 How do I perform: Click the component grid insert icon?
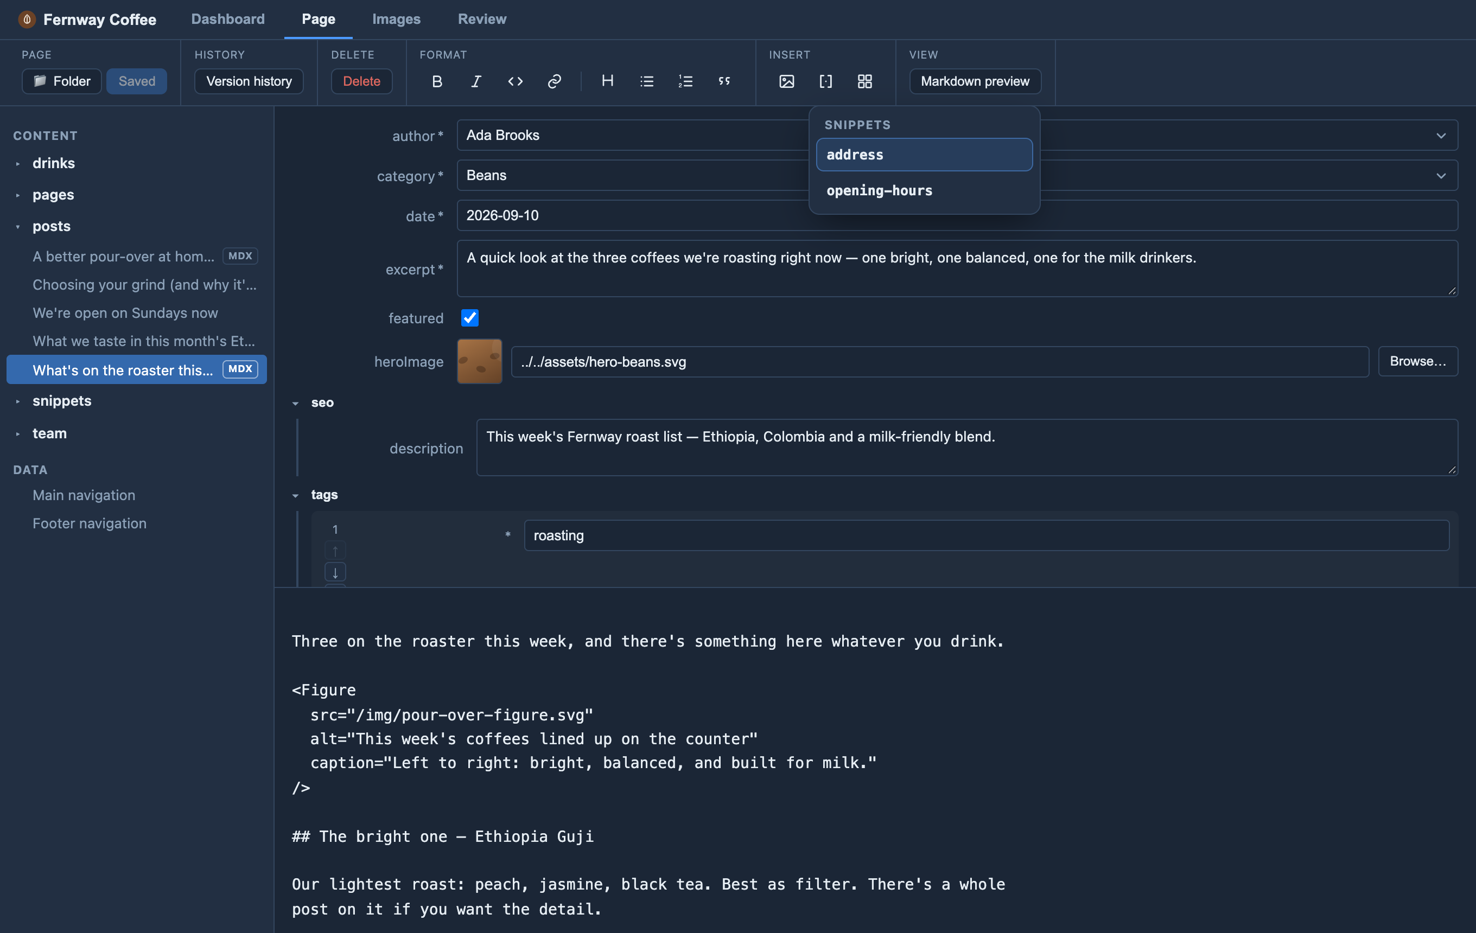coord(864,81)
